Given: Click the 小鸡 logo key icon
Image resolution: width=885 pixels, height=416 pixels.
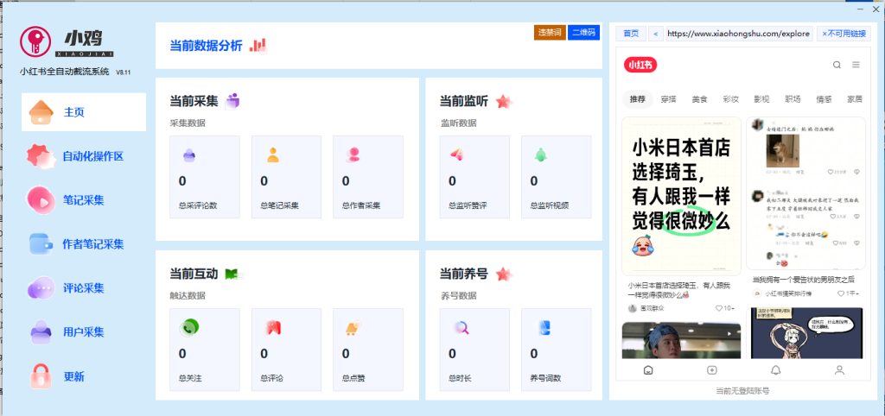Looking at the screenshot, I should pyautogui.click(x=35, y=41).
